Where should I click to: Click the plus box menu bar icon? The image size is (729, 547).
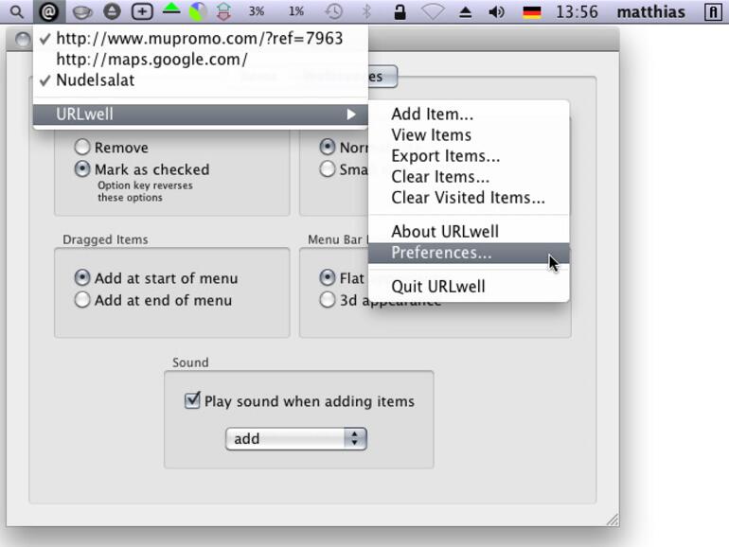tap(142, 11)
